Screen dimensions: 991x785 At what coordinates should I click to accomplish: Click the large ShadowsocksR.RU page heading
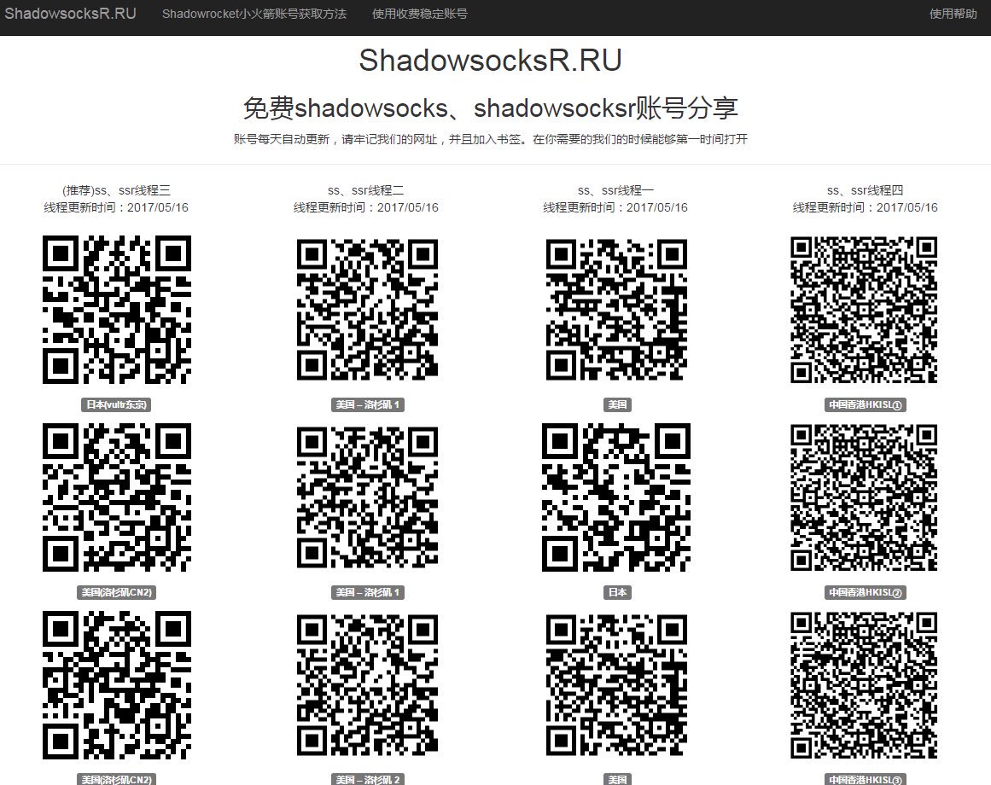(x=491, y=60)
